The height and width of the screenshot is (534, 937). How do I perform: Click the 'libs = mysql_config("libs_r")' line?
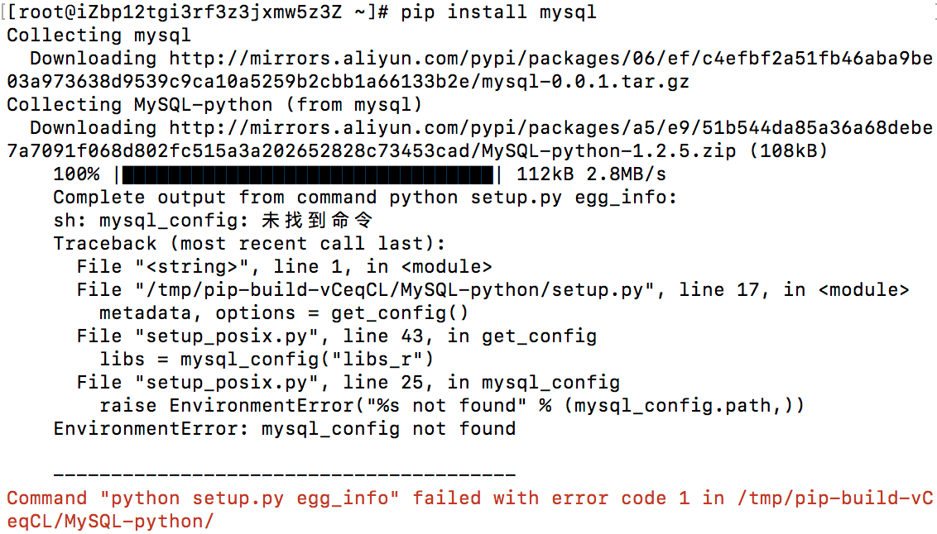(267, 360)
